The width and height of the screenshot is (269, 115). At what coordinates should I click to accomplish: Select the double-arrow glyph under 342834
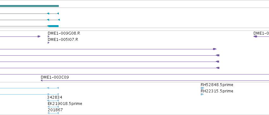pyautogui.click(x=53, y=101)
